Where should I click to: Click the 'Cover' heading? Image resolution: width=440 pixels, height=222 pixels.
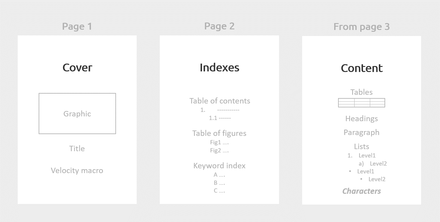(x=77, y=67)
